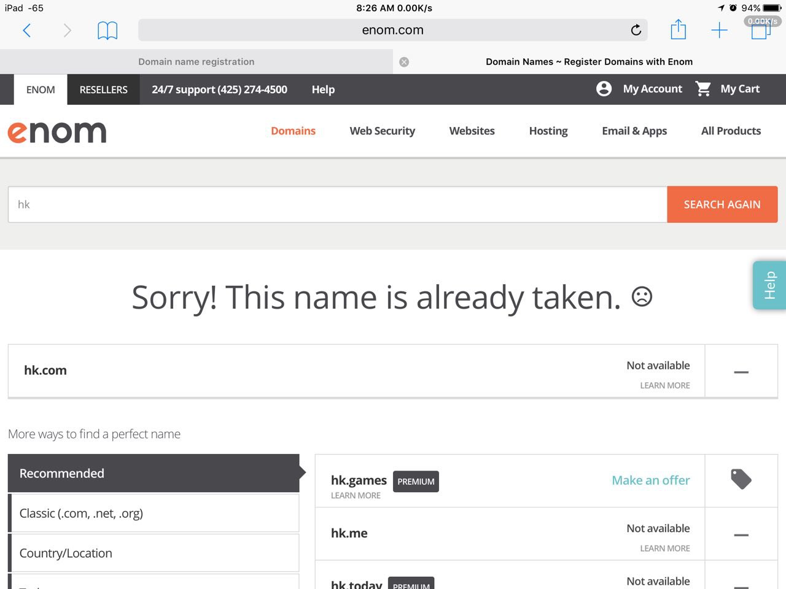Screen dimensions: 786x589
Task: Close the Domain Names tab
Action: 404,62
